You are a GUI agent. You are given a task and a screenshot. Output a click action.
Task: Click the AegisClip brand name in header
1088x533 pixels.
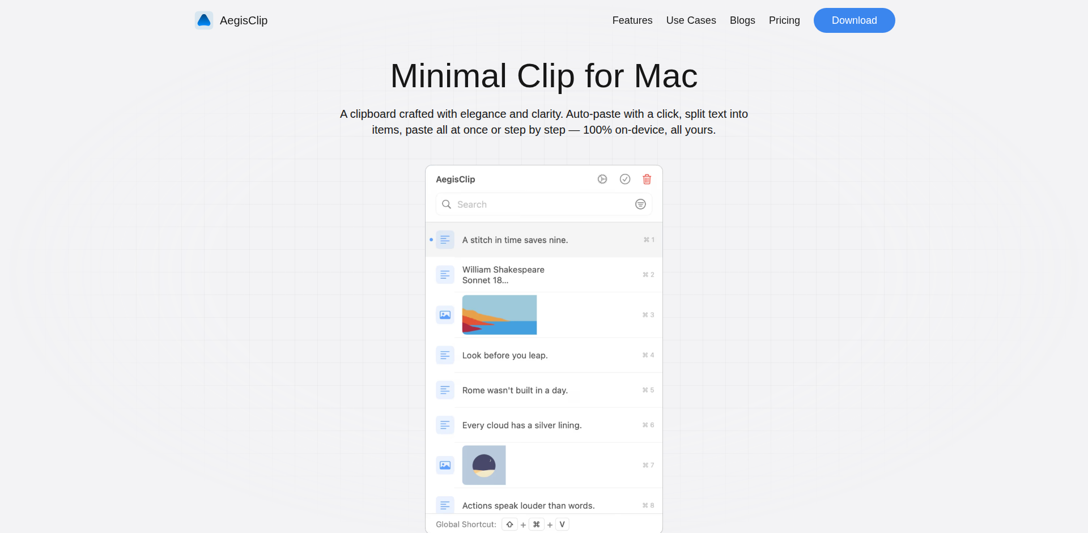(x=244, y=20)
